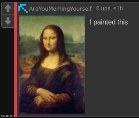The image size is (139, 118).
Task: Click the green sky at the top of the painting
Action: pyautogui.click(x=52, y=20)
